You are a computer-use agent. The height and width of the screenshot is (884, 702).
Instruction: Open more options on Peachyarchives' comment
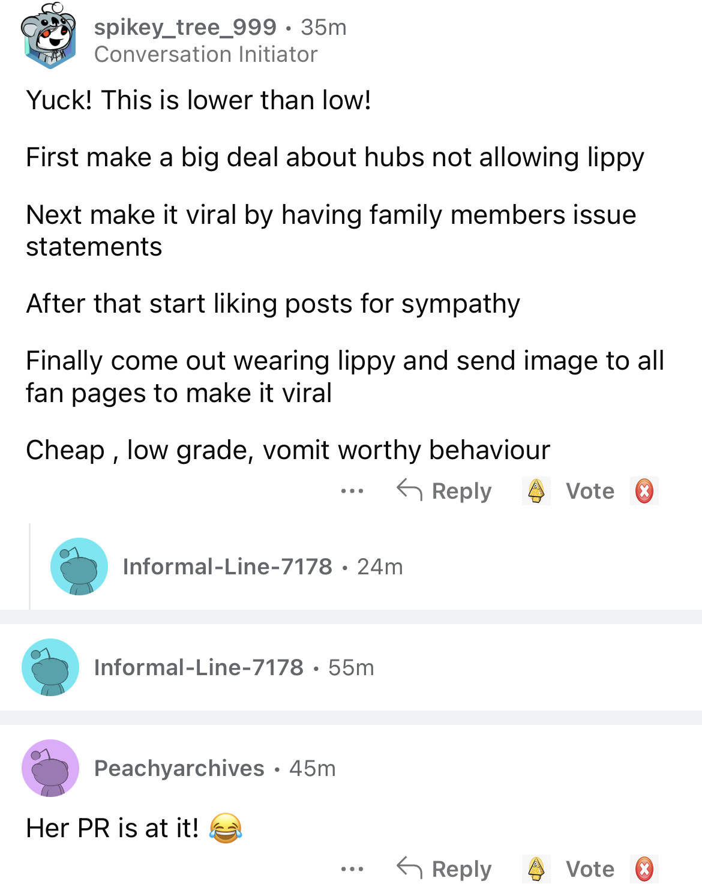pyautogui.click(x=352, y=868)
